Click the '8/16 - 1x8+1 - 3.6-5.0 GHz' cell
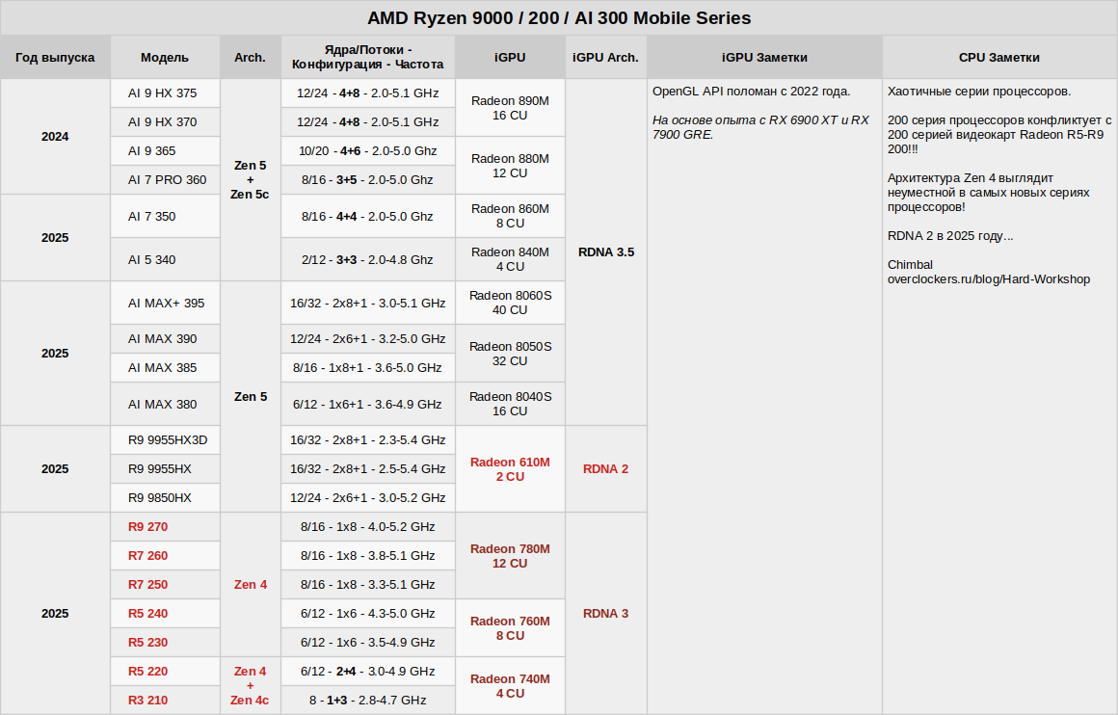 tap(368, 368)
